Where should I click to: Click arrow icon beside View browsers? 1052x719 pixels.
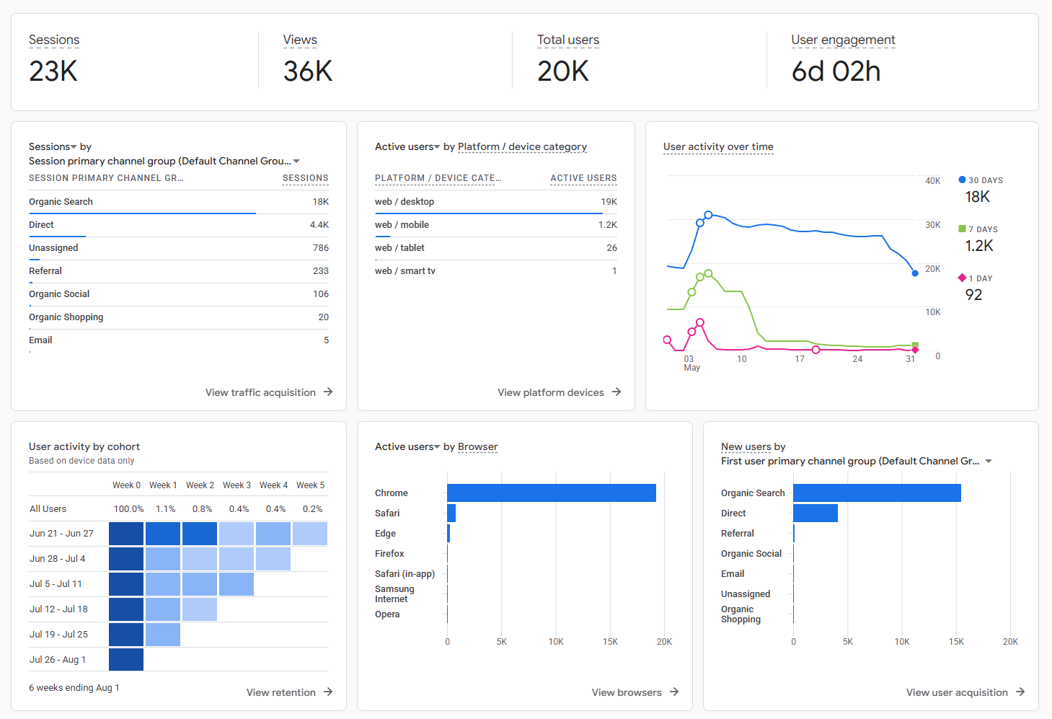[674, 692]
